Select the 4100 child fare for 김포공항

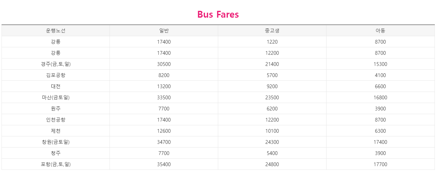380,75
